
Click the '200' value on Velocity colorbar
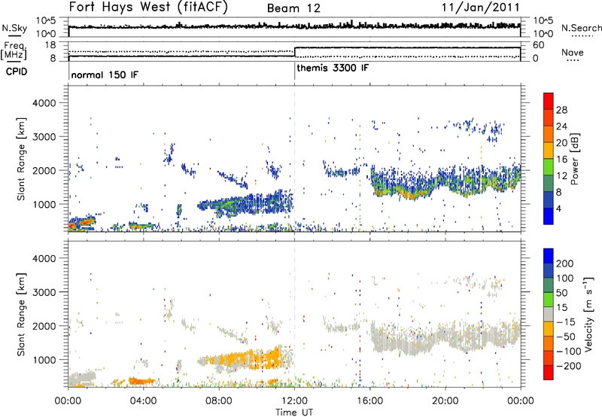[x=565, y=263]
